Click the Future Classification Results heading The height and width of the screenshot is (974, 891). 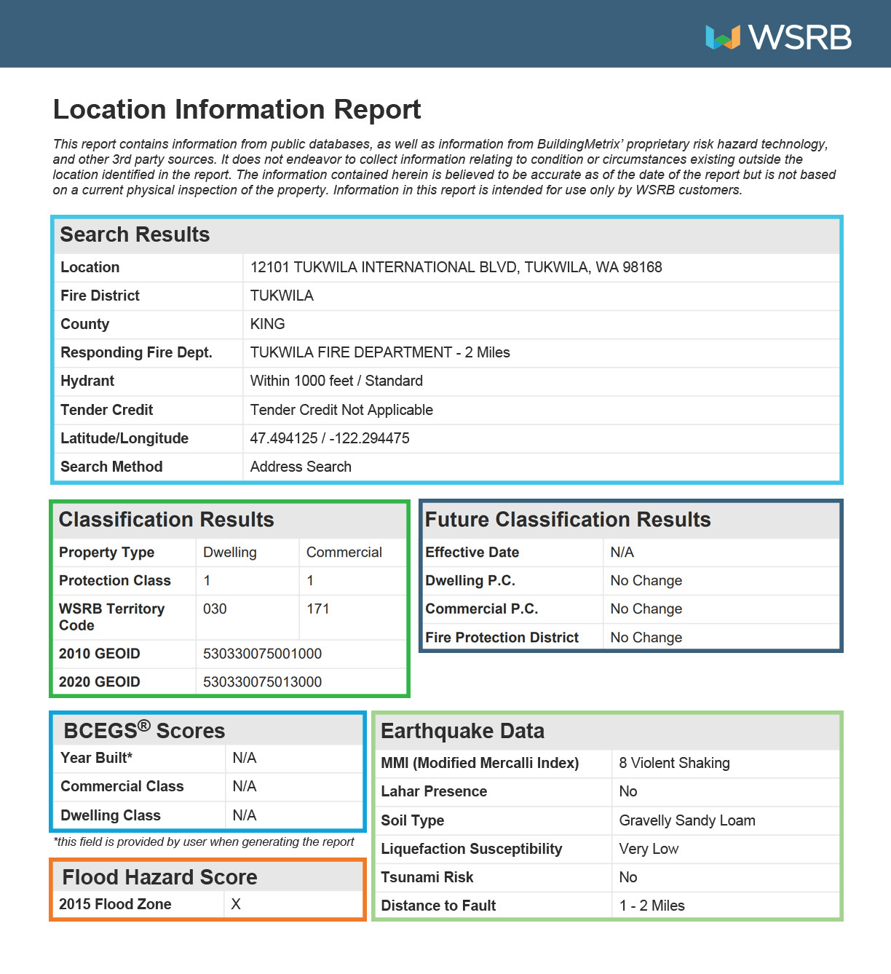pos(568,519)
